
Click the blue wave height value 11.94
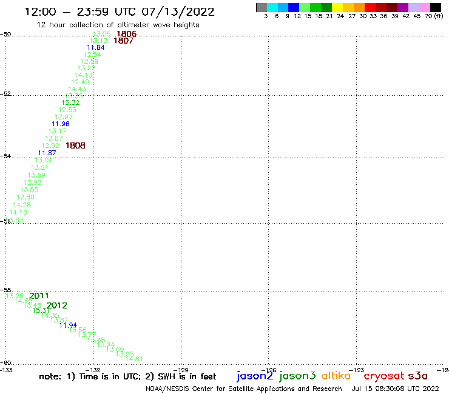(68, 326)
